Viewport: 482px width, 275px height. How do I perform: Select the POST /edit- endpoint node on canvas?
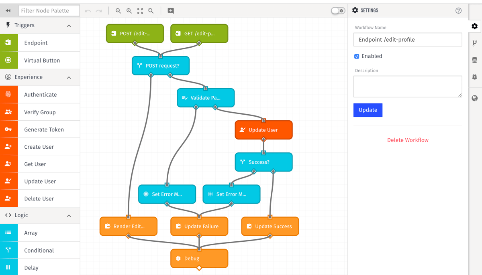tap(135, 34)
